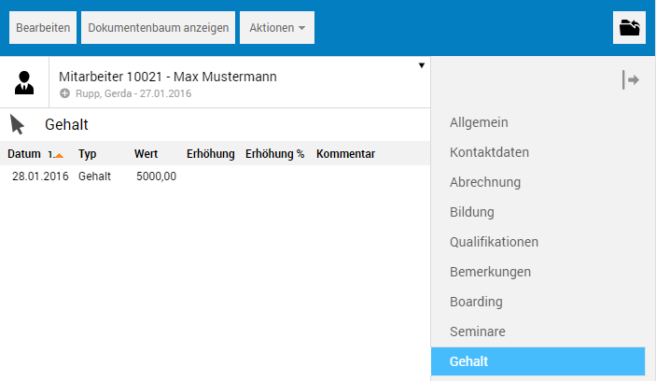Collapse the sidebar with arrow icon
The height and width of the screenshot is (381, 656).
pyautogui.click(x=631, y=80)
